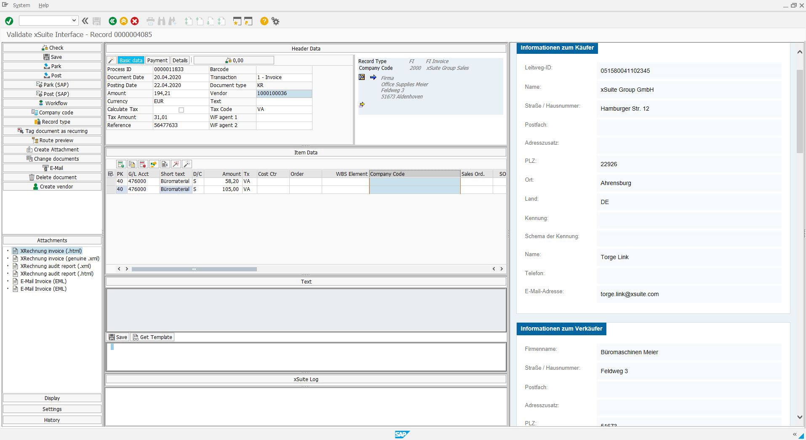This screenshot has width=806, height=440.
Task: Open XRechnung audit report (.xml) attachment
Action: 56,266
